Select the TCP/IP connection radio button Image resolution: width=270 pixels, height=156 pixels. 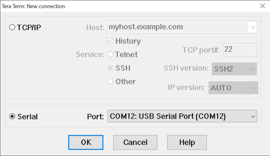click(12, 28)
